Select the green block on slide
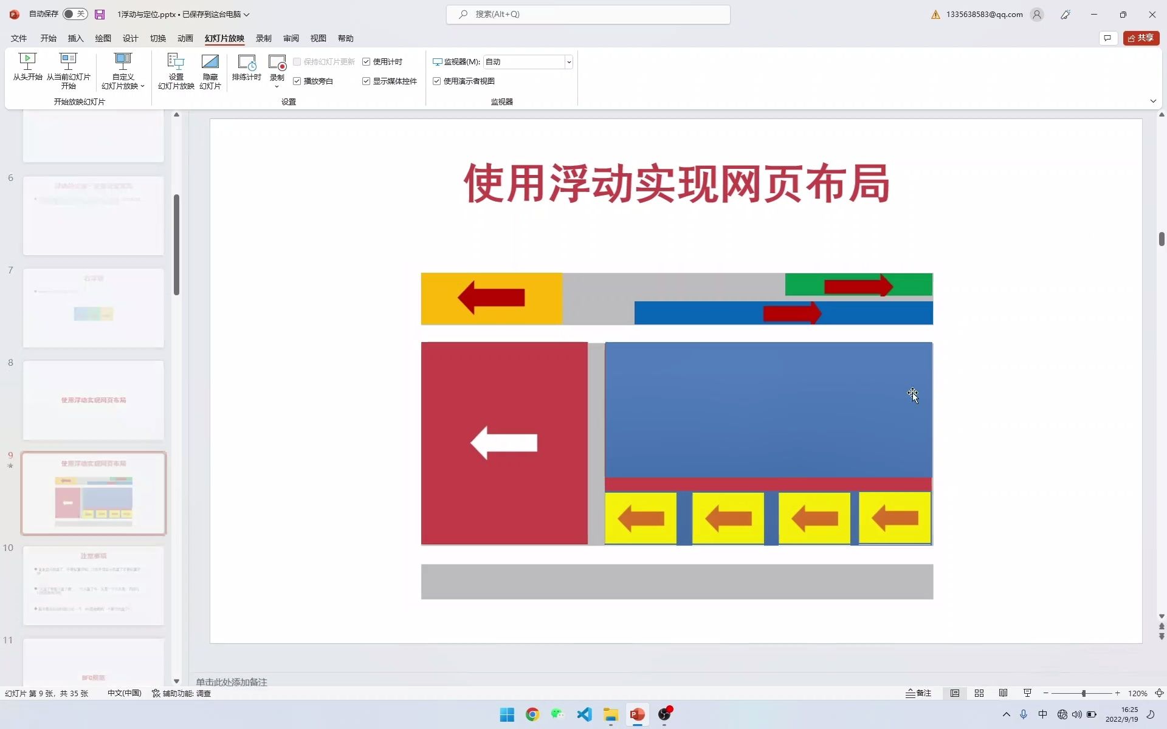 click(x=858, y=284)
